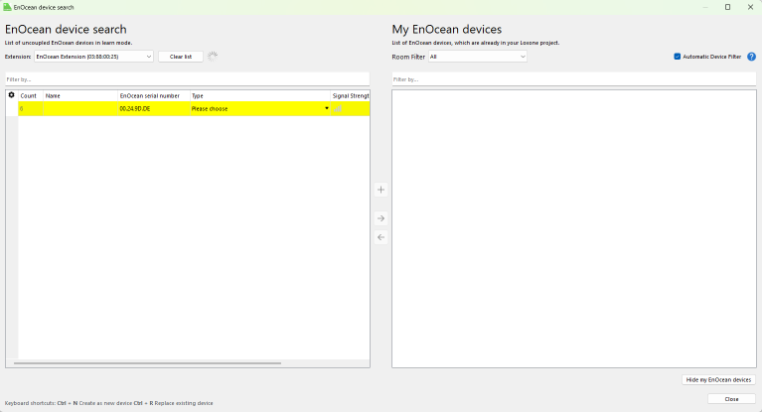
Task: Sort by EnOcean serial number column header
Action: [152, 95]
